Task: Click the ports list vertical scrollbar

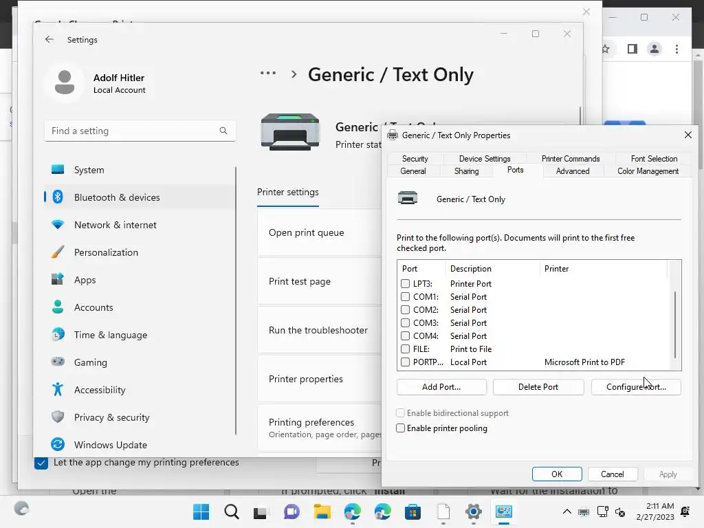Action: 675,324
